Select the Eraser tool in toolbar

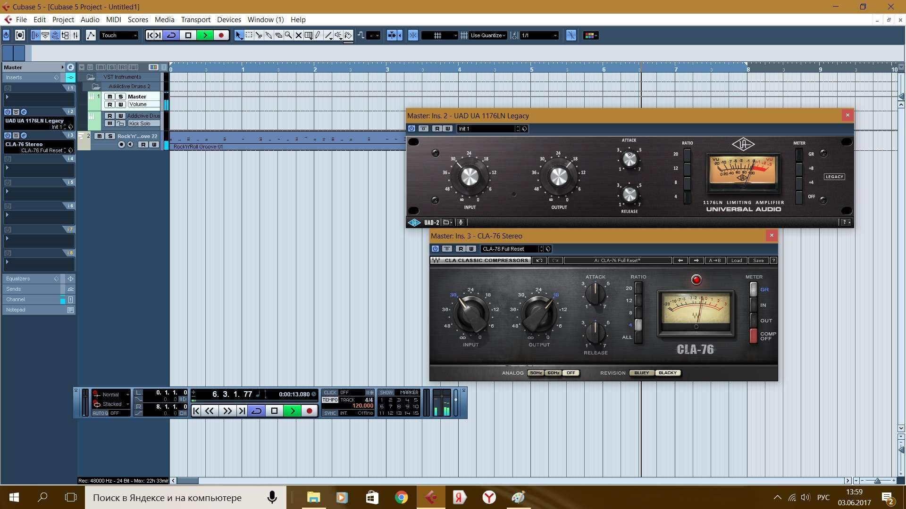[x=278, y=35]
